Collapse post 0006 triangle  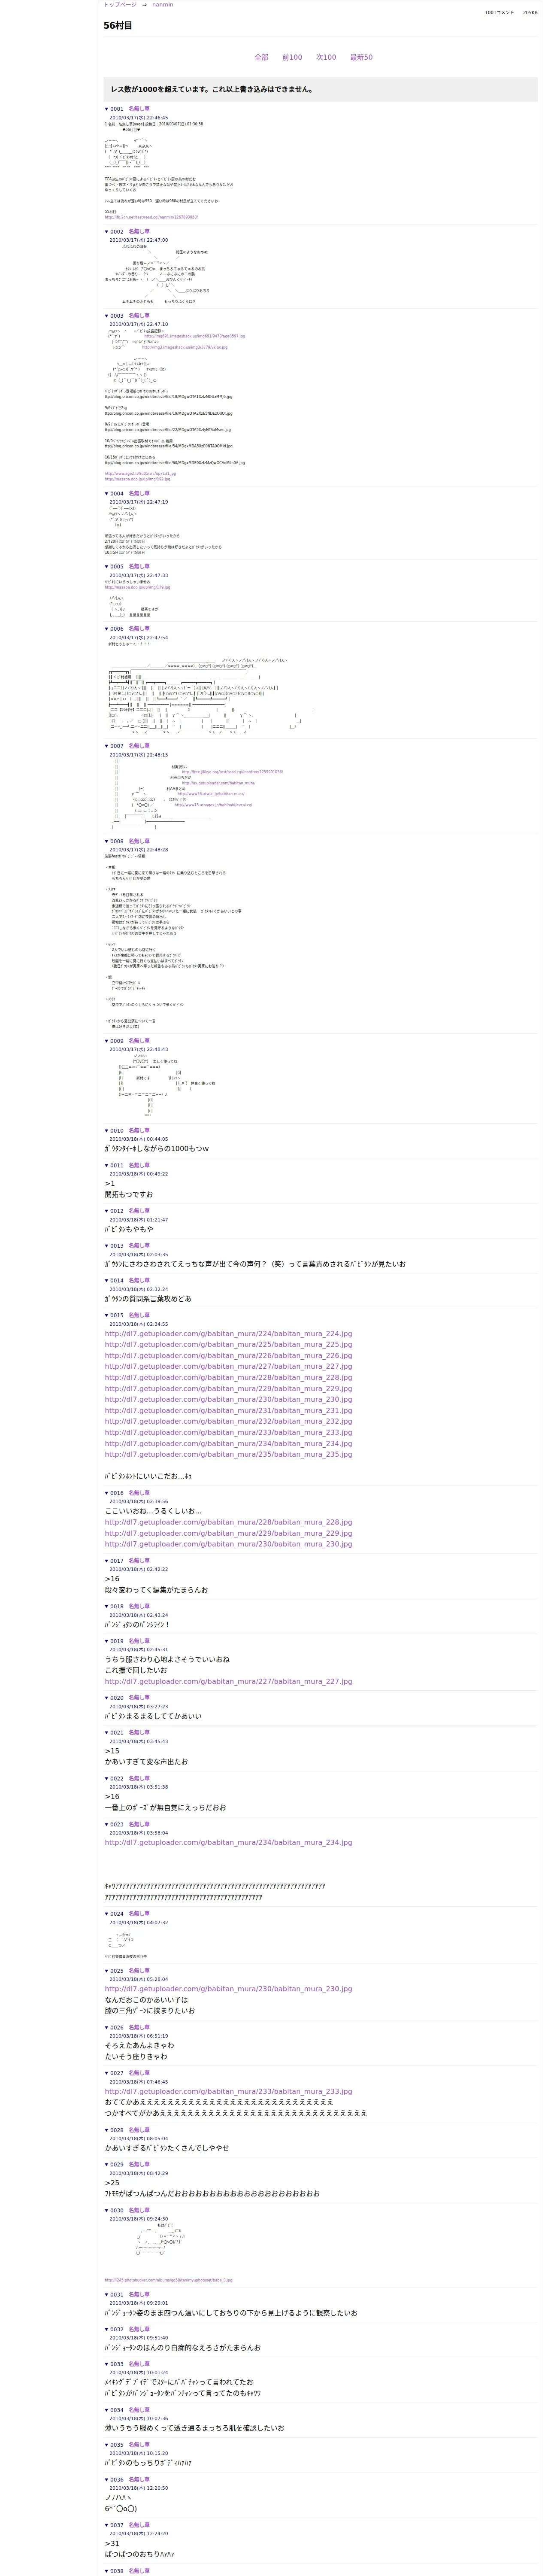[x=107, y=629]
